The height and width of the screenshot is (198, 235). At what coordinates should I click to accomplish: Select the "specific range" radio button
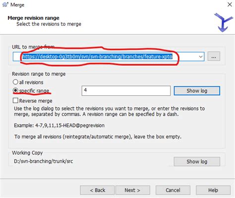click(x=15, y=90)
